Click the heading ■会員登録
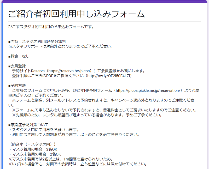 click(17, 66)
